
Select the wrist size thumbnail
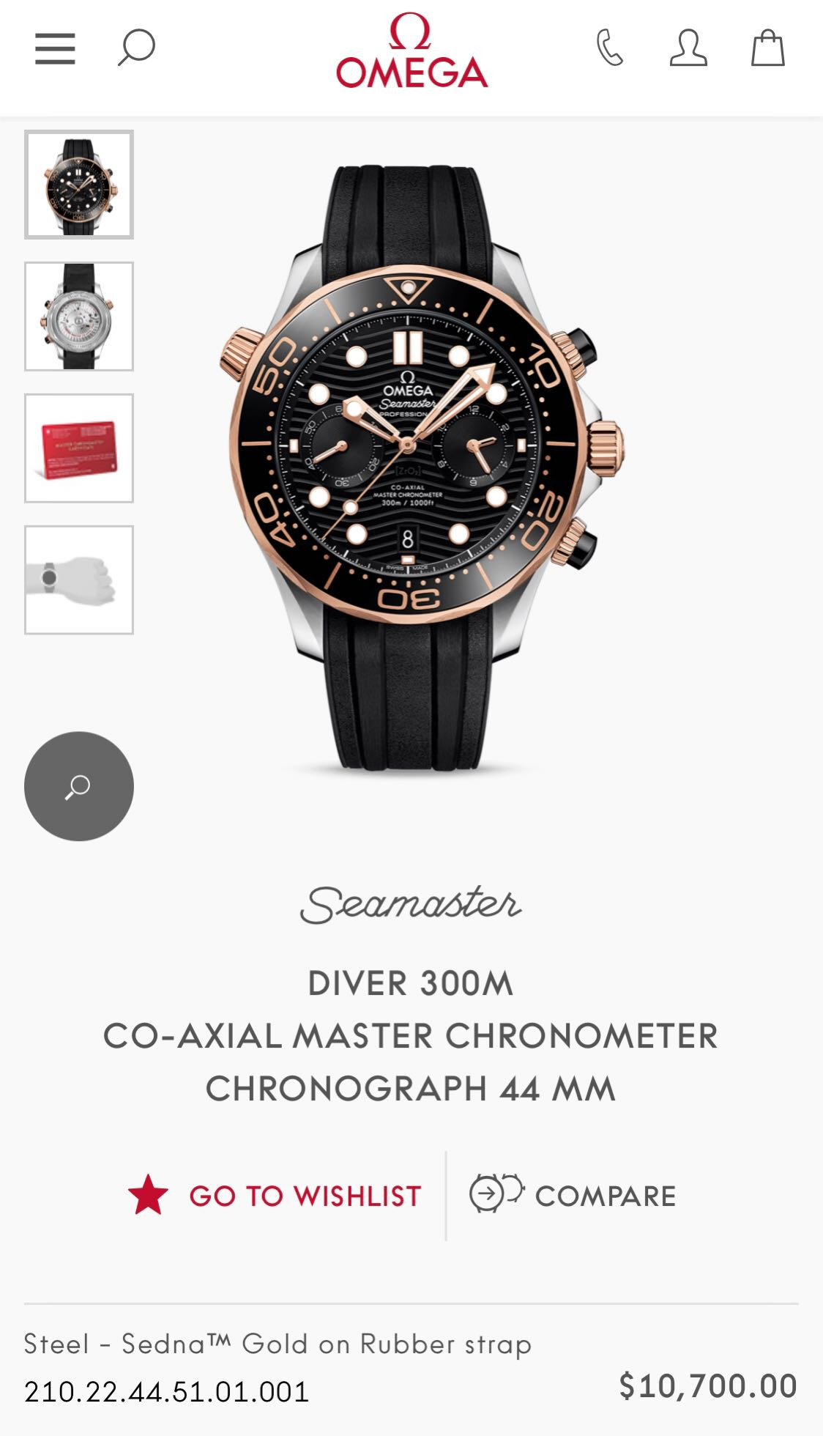point(79,580)
